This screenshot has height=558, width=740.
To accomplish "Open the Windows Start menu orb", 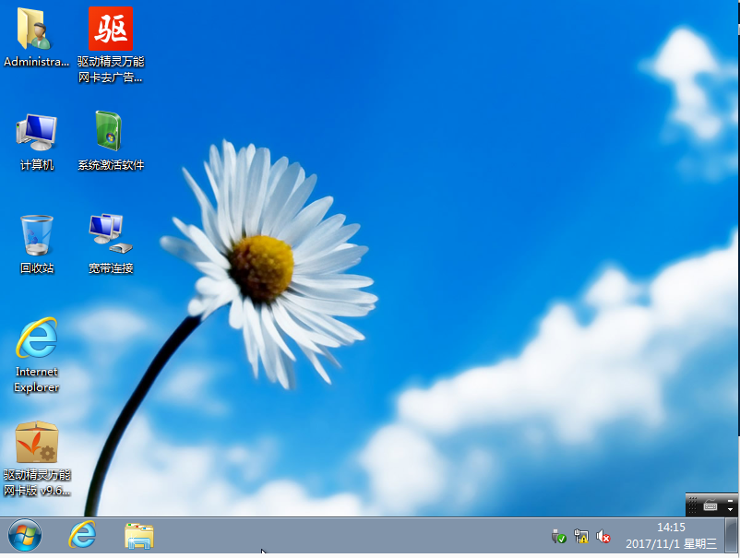I will (x=25, y=535).
